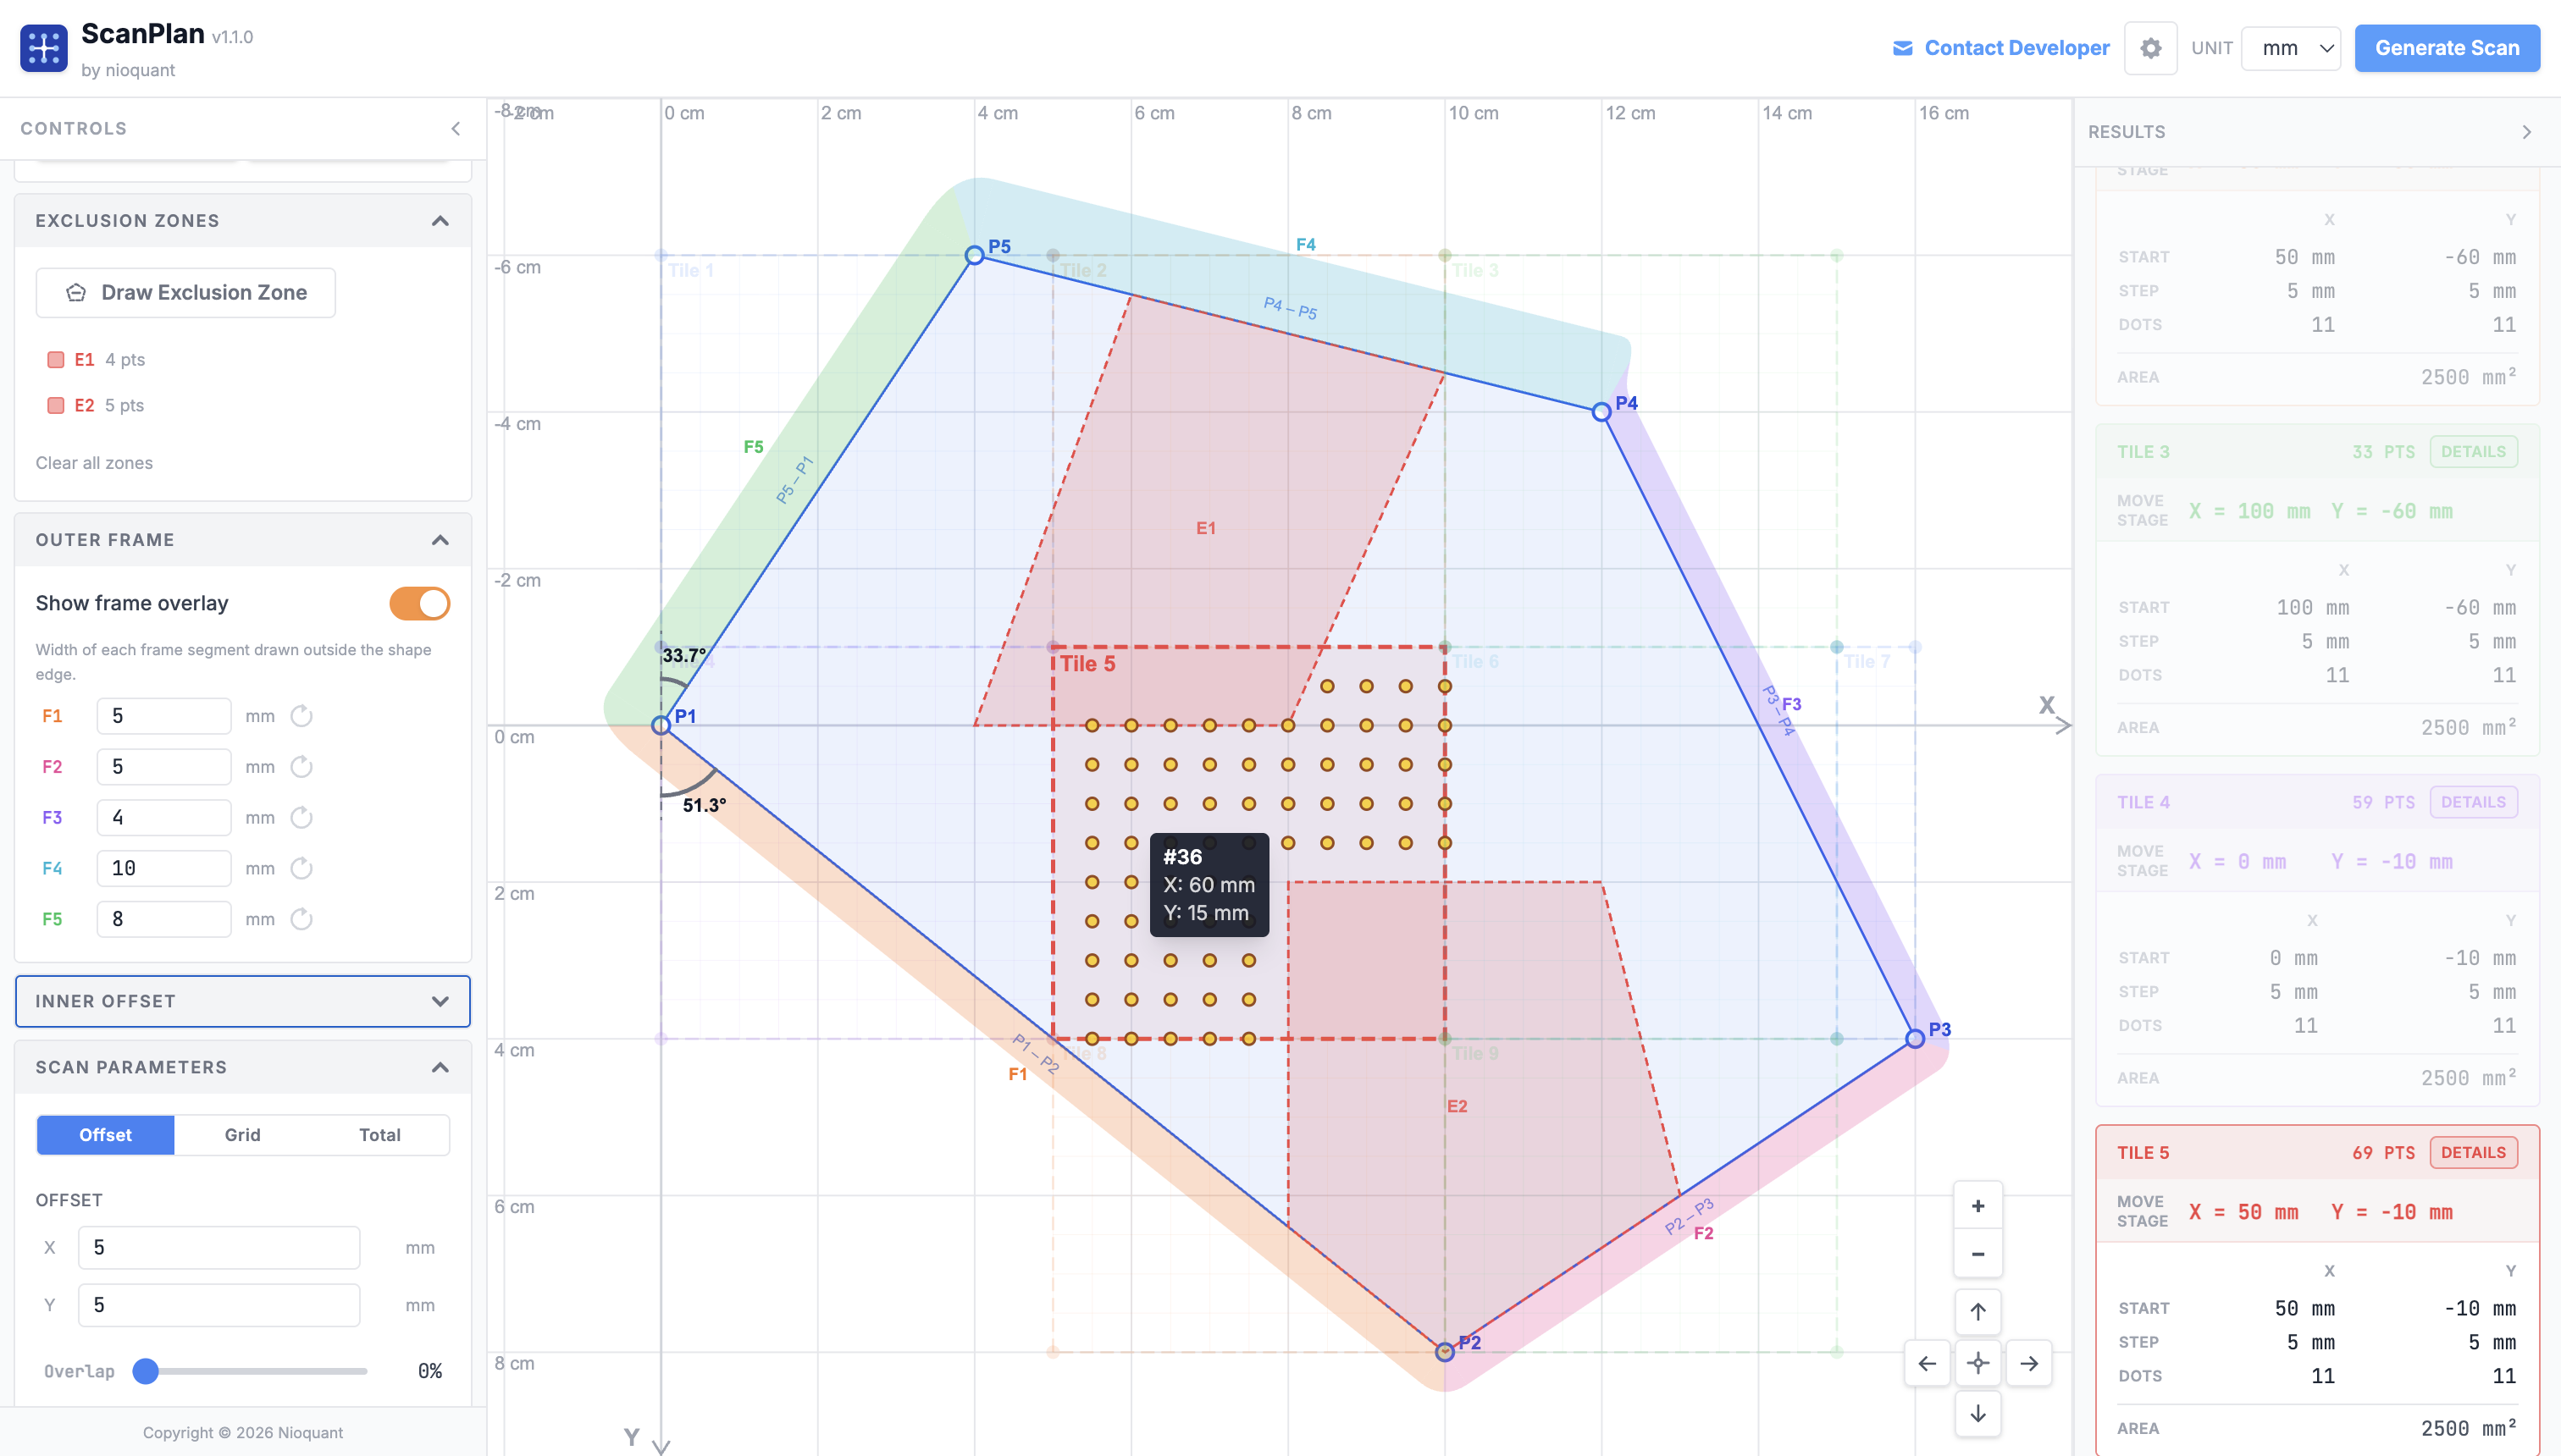The width and height of the screenshot is (2561, 1456).
Task: Click Draw Exclusion Zone button
Action: (x=186, y=293)
